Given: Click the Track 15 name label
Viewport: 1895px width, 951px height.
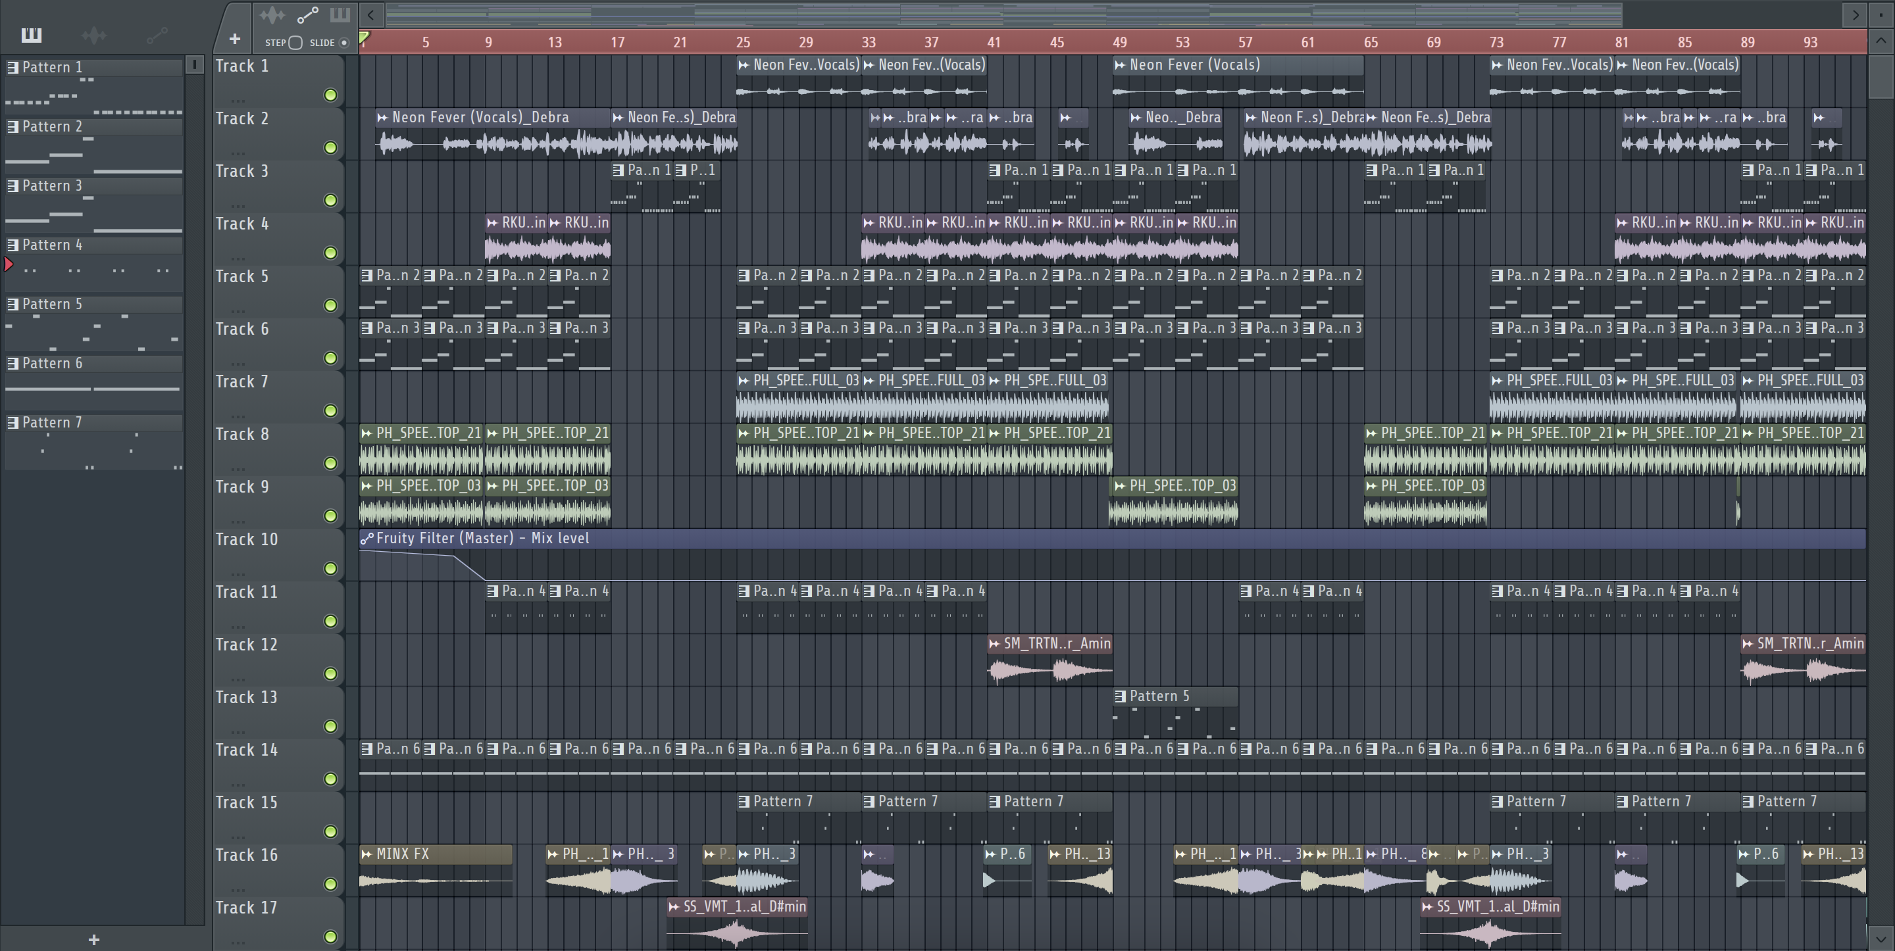Looking at the screenshot, I should coord(247,802).
